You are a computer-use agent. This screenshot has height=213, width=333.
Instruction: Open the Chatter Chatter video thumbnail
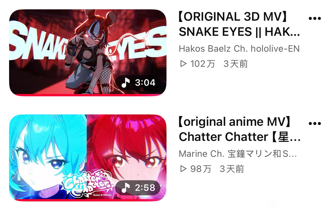point(88,158)
